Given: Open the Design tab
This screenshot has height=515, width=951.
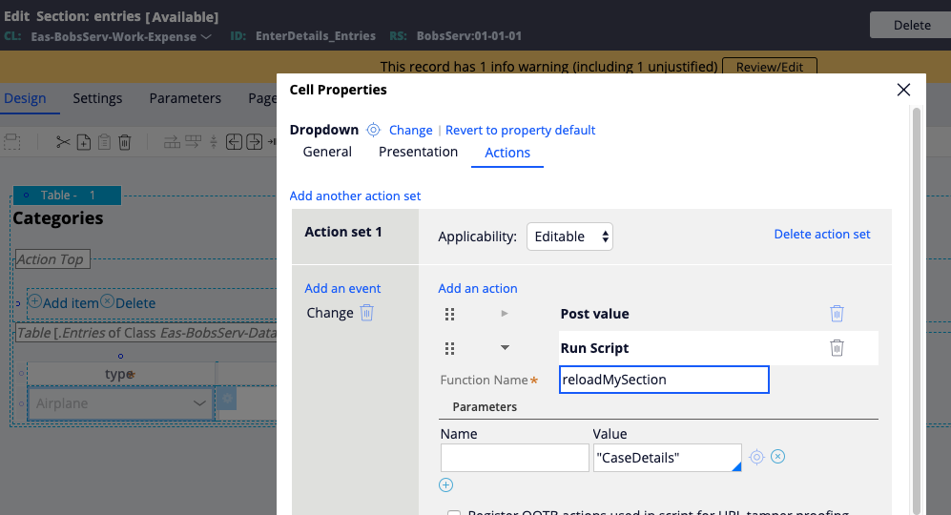Looking at the screenshot, I should [25, 98].
